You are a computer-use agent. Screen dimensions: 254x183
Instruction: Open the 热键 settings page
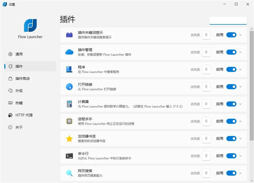30,103
